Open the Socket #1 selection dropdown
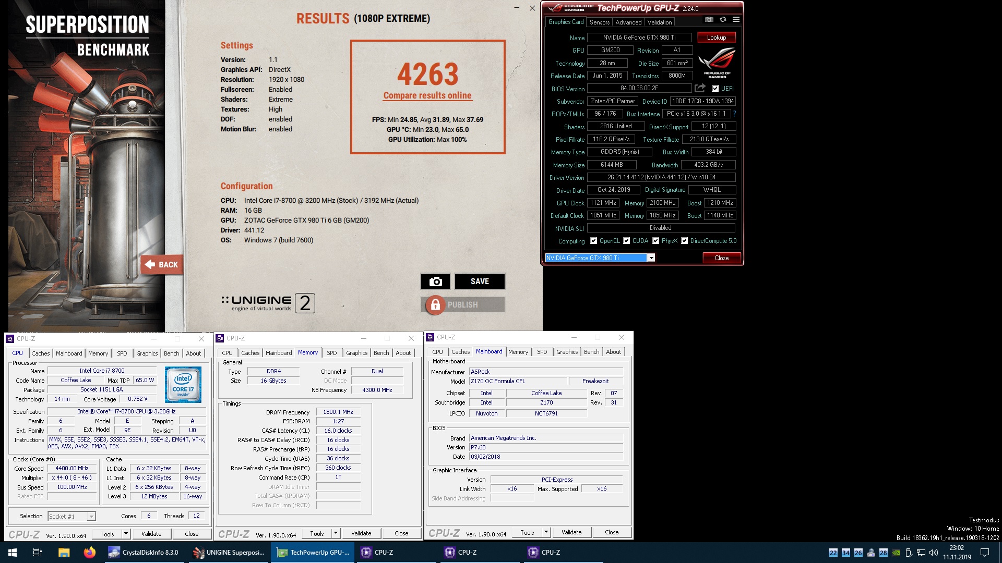The height and width of the screenshot is (563, 1002). pos(91,516)
